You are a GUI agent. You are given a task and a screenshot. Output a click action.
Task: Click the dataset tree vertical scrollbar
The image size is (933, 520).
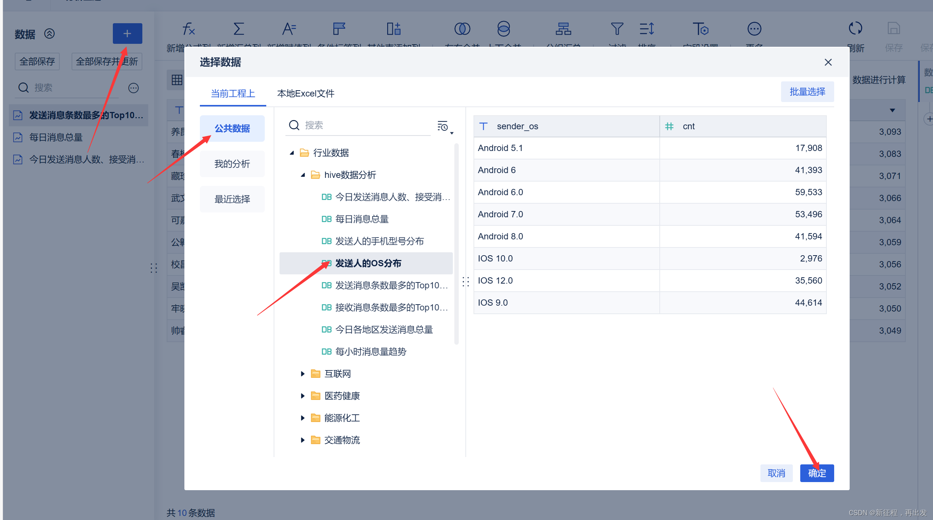457,244
